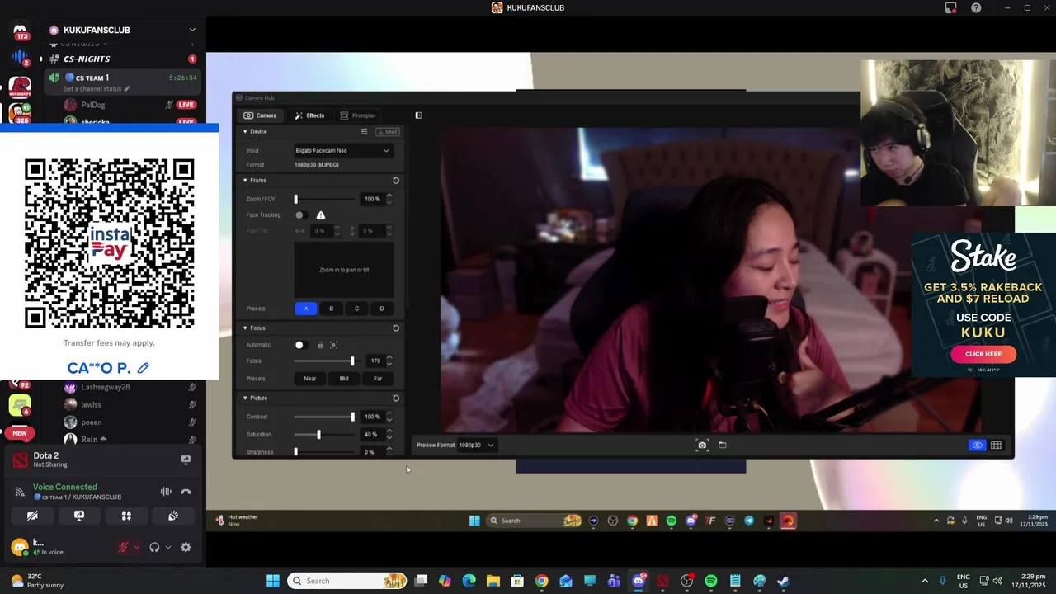Reset the Picture section settings
Screen dimensions: 1056x594
point(396,398)
